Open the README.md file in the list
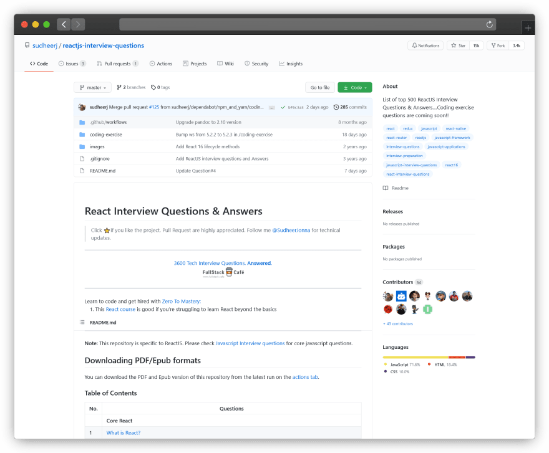Screen dimensions: 549x453 [x=102, y=171]
